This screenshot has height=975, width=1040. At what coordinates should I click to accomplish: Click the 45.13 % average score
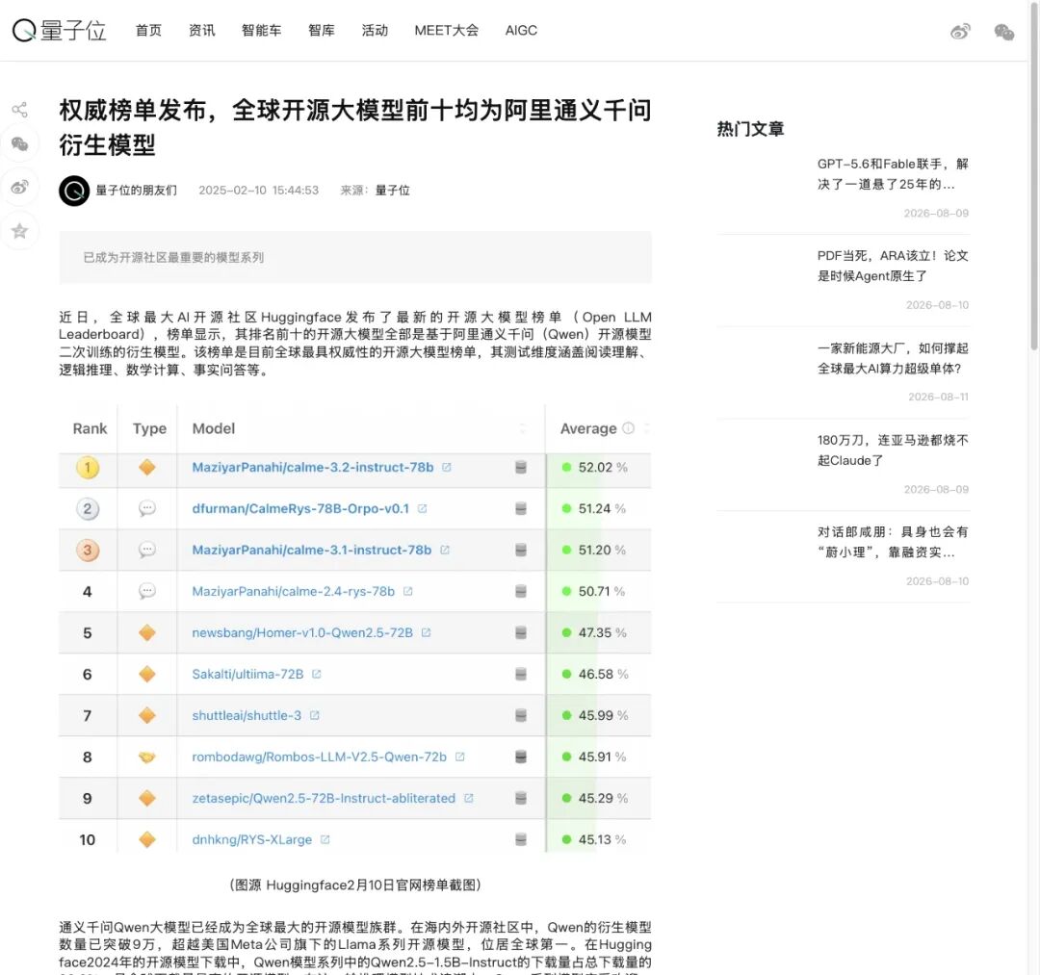point(602,839)
